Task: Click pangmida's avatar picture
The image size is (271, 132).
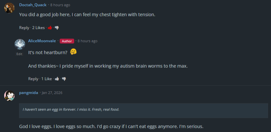Action: (x=9, y=95)
